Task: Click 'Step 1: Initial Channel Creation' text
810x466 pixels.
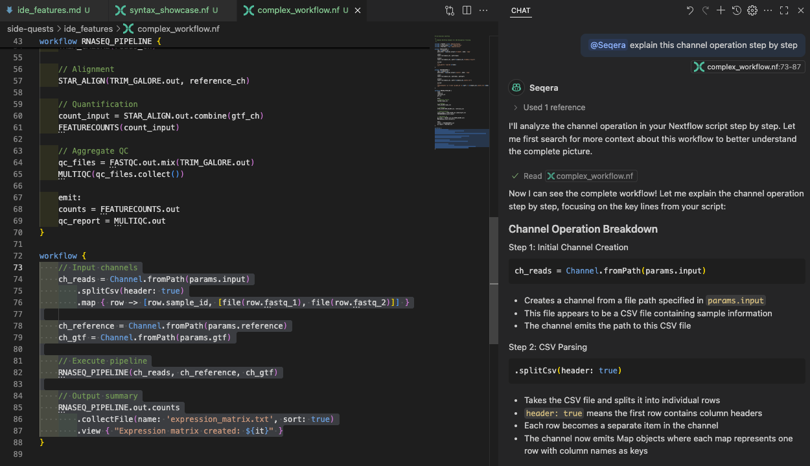Action: pos(568,247)
